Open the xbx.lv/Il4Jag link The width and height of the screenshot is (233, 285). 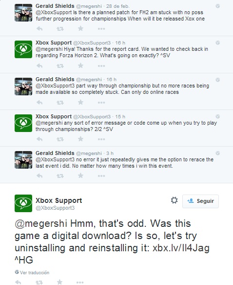(181, 248)
